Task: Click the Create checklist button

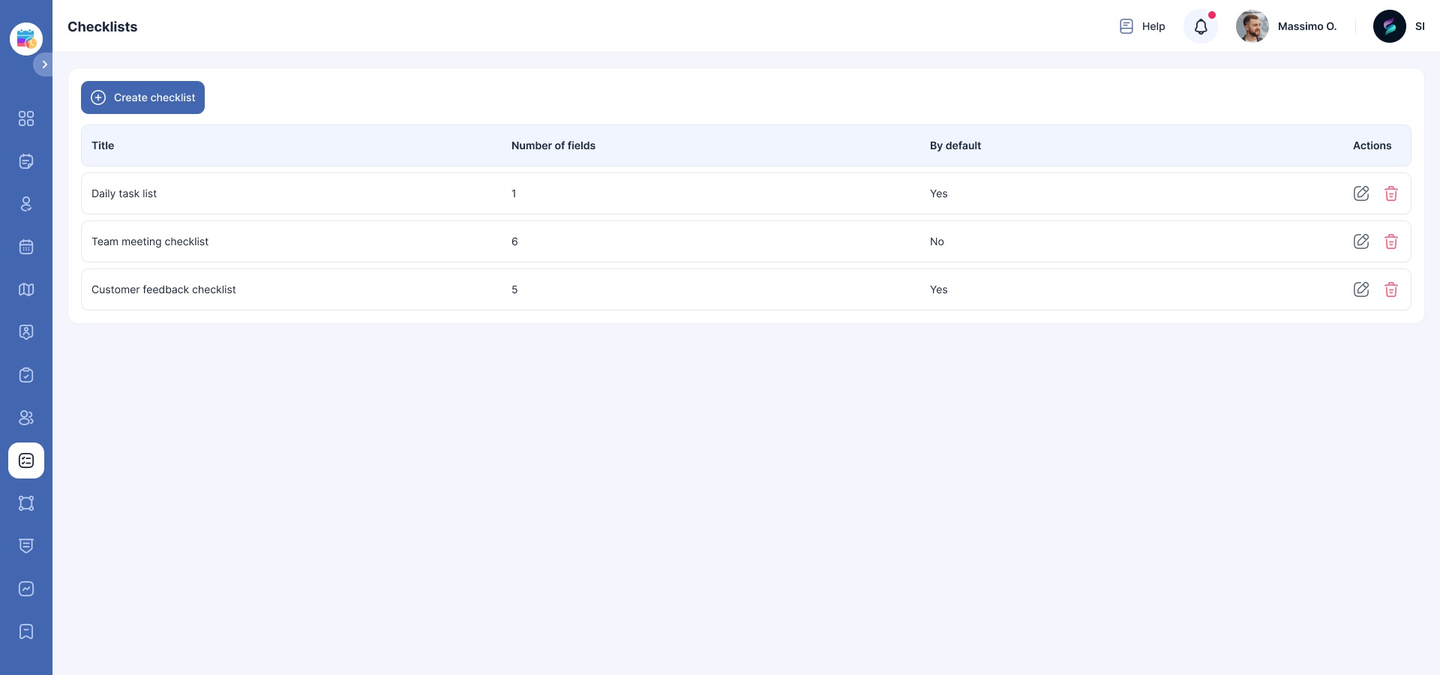Action: (x=142, y=97)
